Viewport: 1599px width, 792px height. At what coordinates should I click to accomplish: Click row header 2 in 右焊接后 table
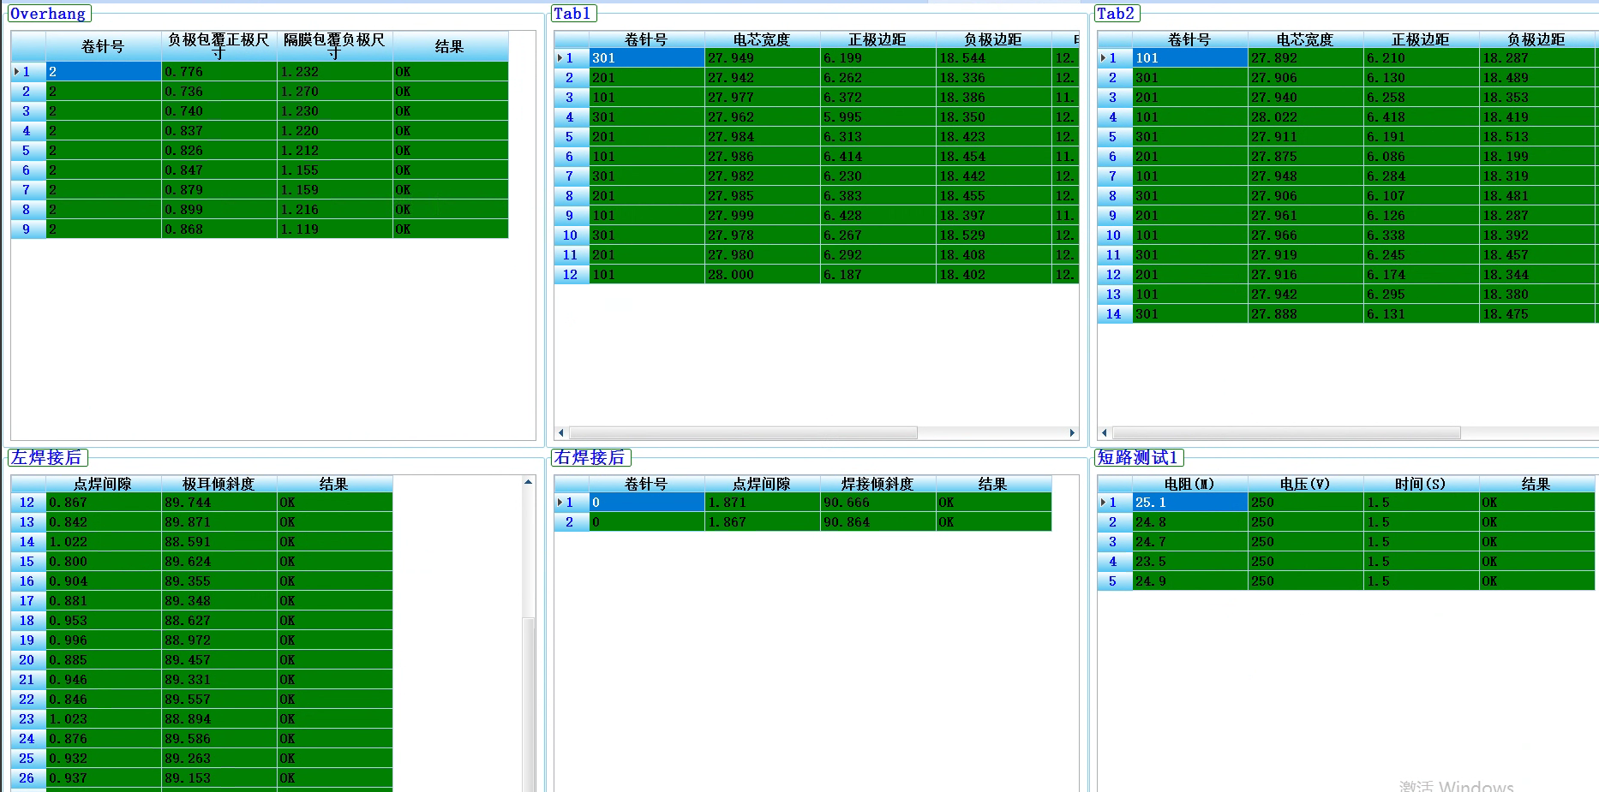click(x=572, y=522)
